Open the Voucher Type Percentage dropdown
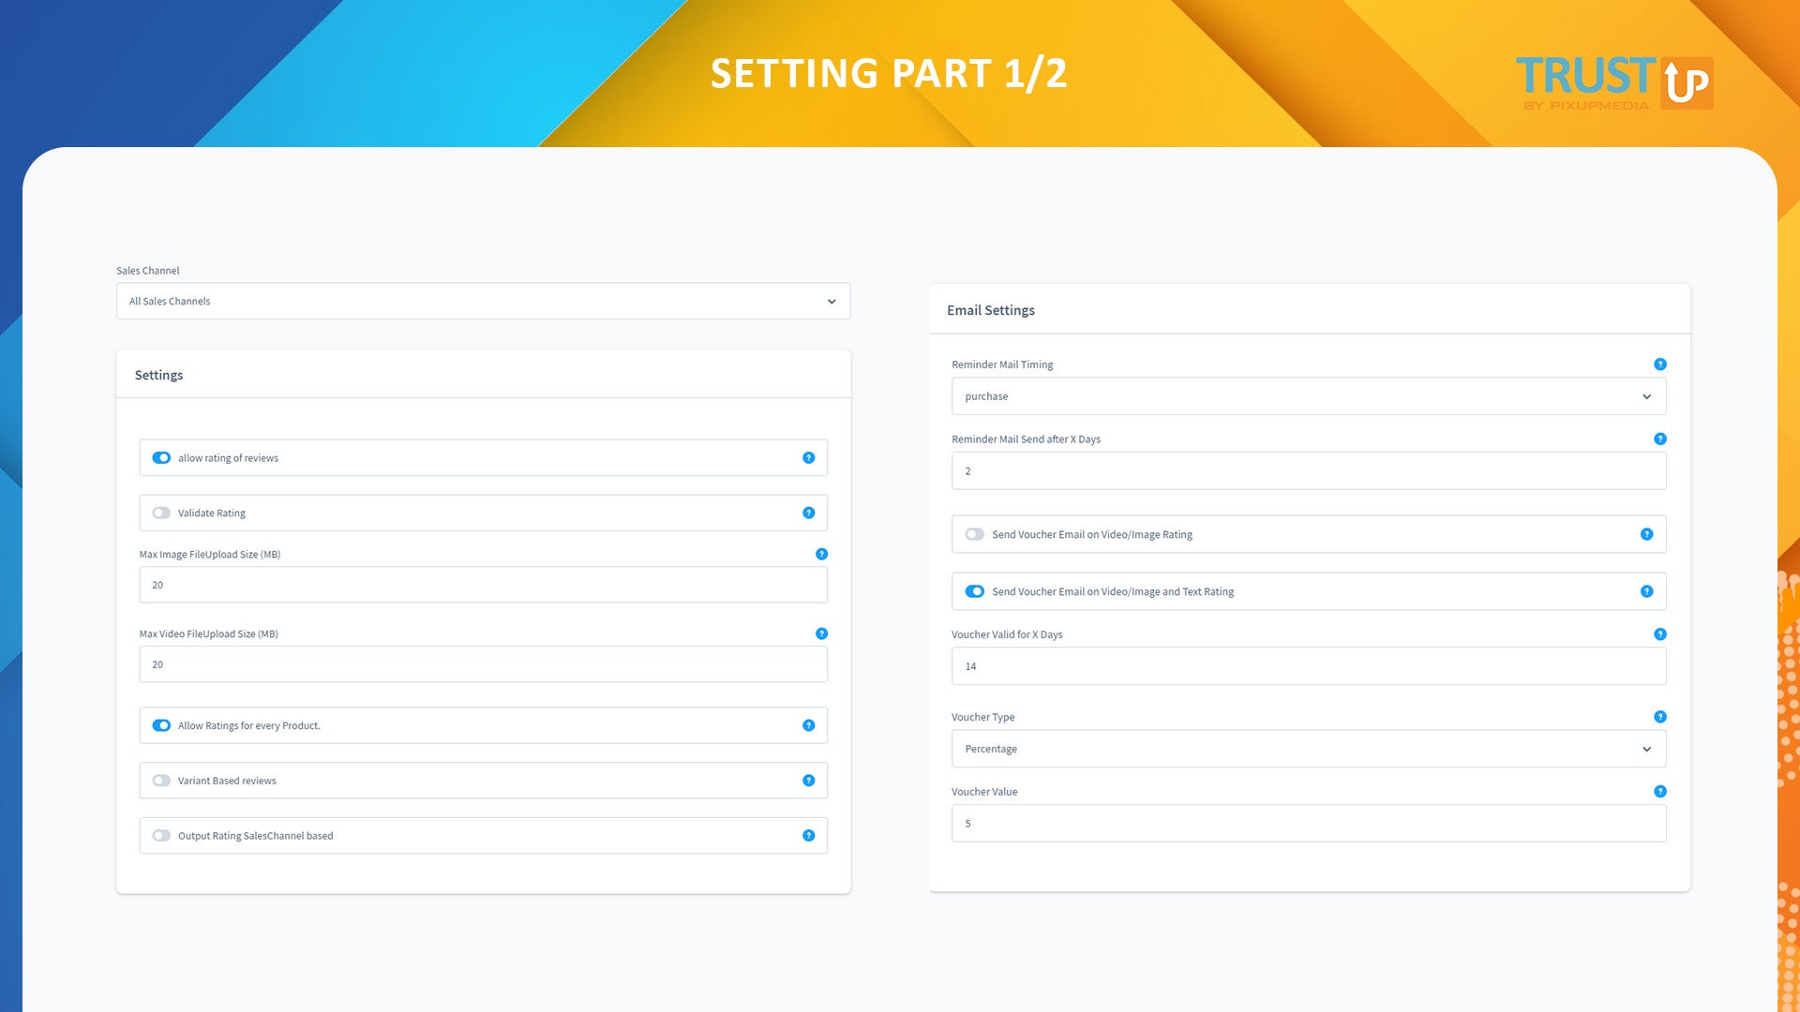1800x1012 pixels. pyautogui.click(x=1308, y=749)
